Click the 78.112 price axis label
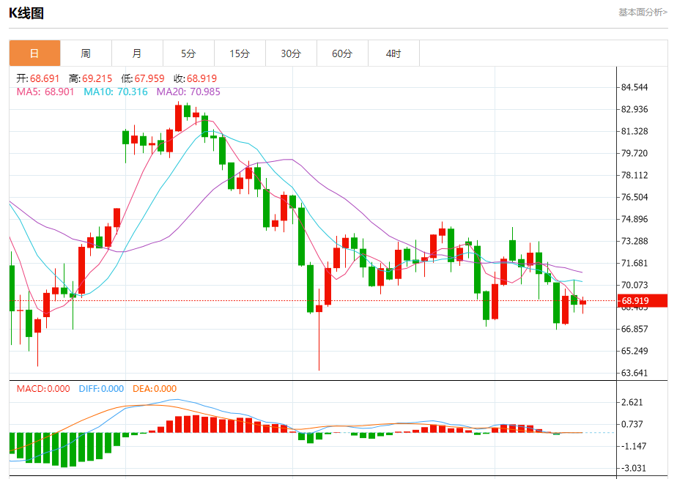 click(x=635, y=175)
